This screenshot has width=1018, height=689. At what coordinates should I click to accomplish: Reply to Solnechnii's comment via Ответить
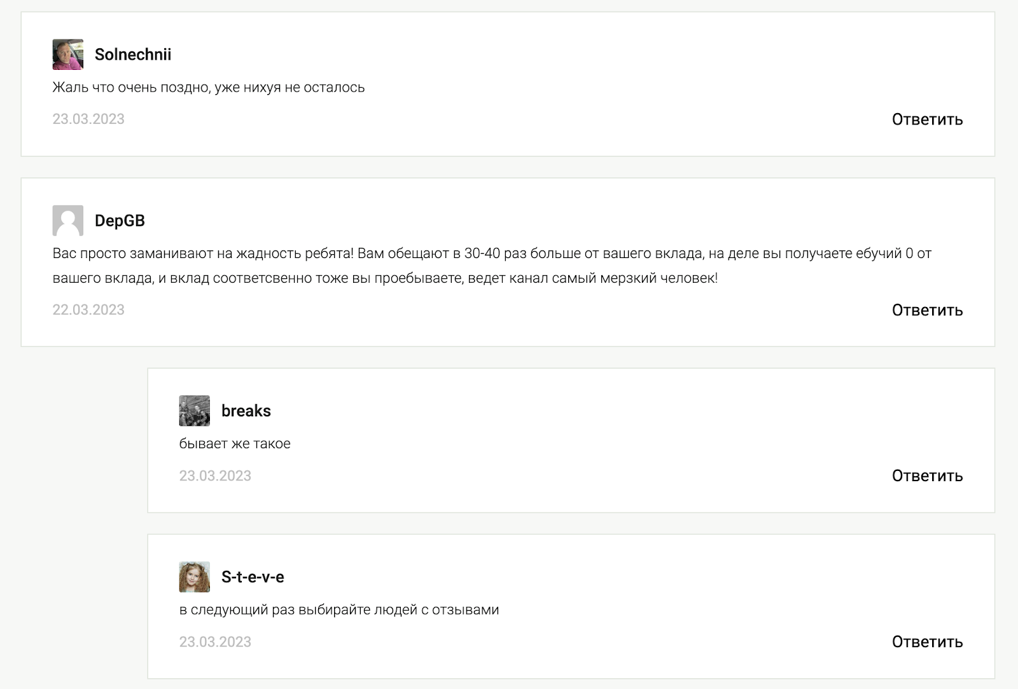(927, 119)
